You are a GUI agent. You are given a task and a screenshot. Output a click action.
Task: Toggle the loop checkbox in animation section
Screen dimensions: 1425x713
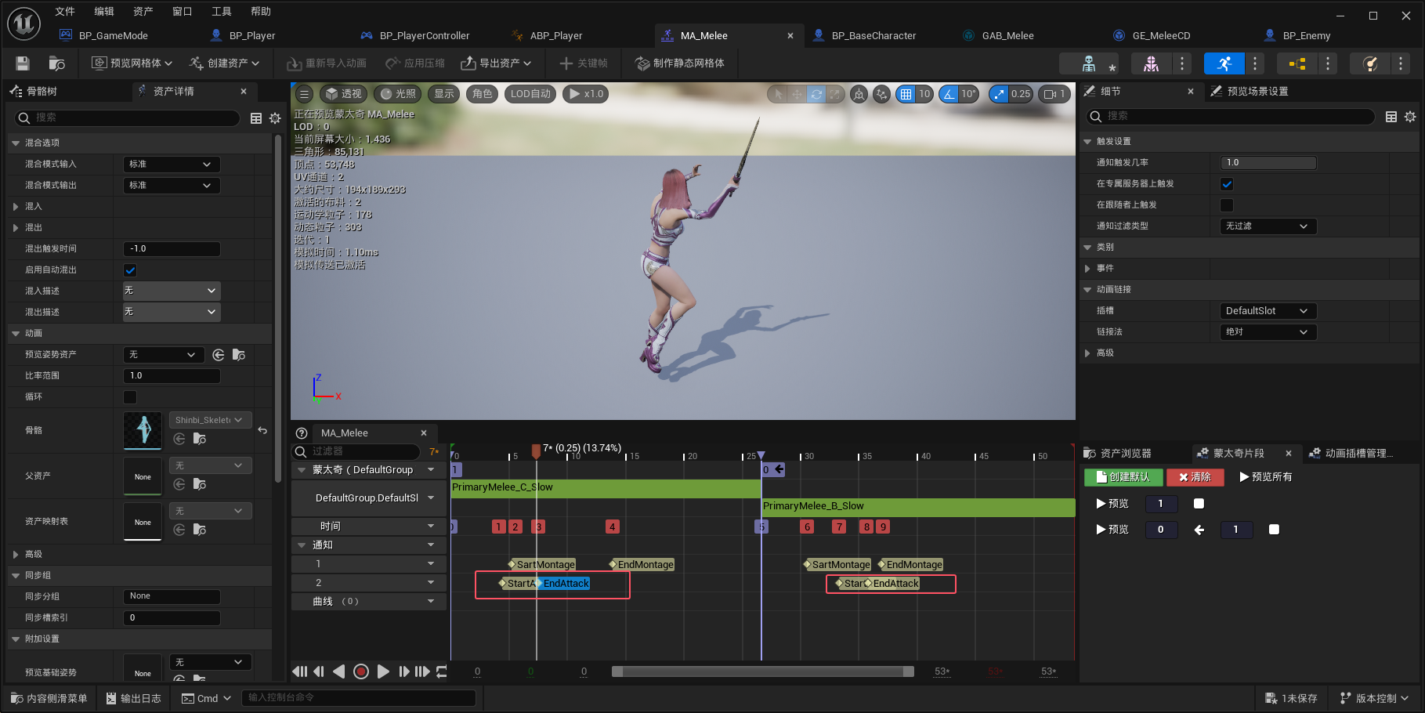click(130, 397)
